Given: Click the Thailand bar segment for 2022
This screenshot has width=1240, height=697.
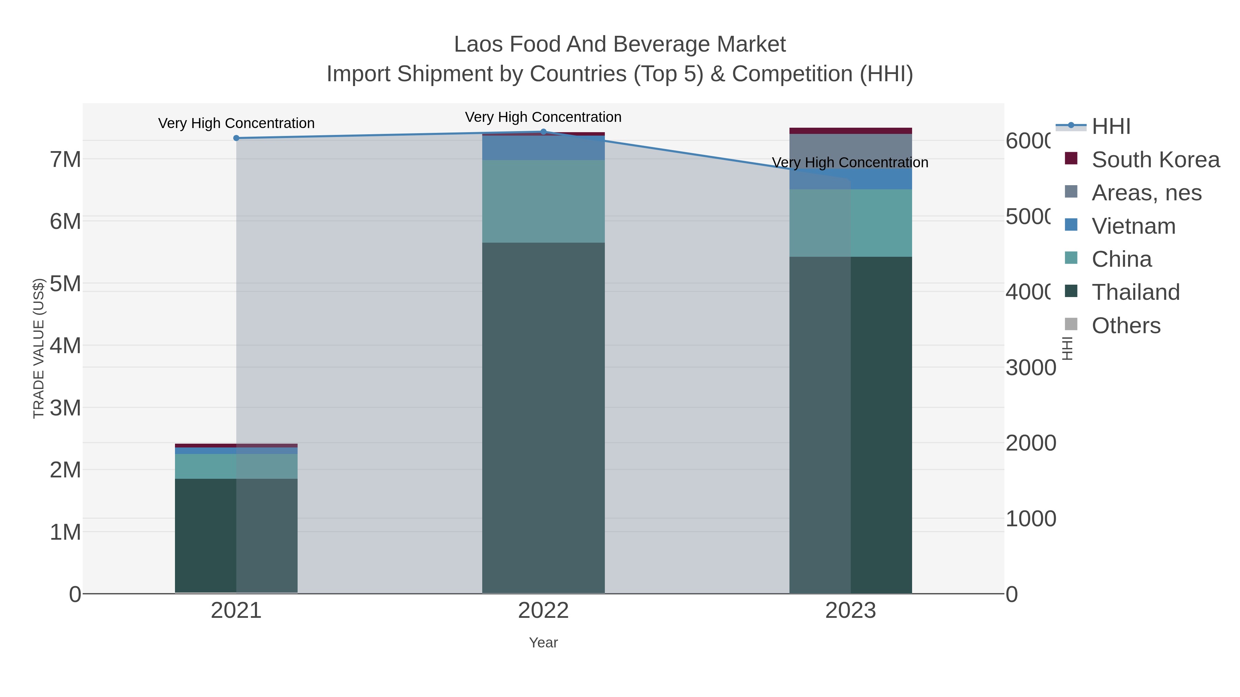Looking at the screenshot, I should click(544, 418).
